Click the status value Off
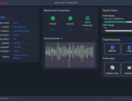Image resolution: width=132 pixels, height=101 pixels. (15, 39)
